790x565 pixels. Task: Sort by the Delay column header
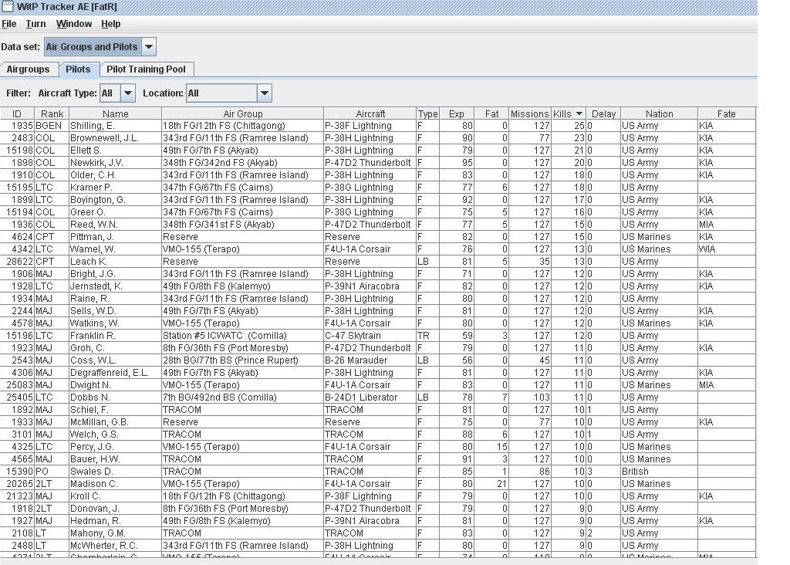tap(603, 114)
